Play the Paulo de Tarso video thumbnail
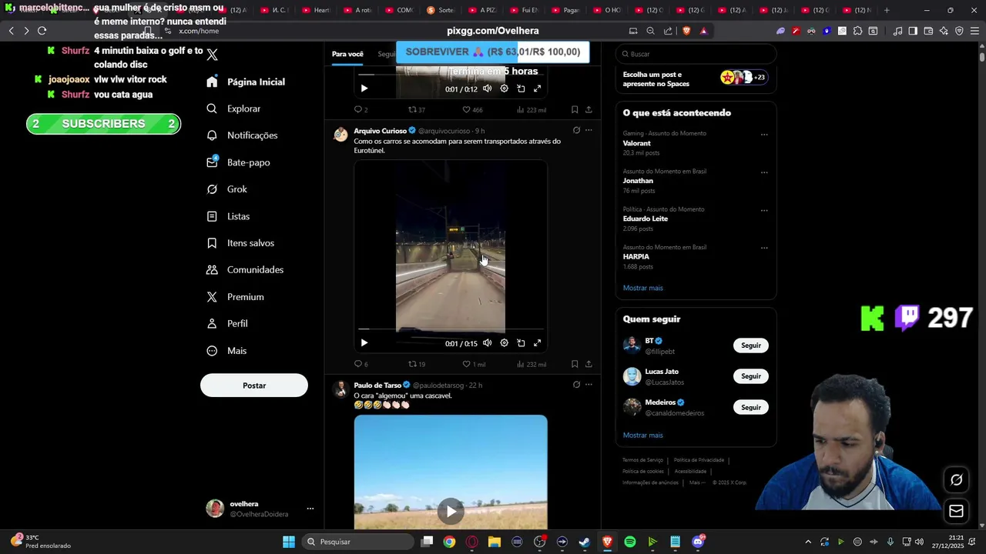Image resolution: width=986 pixels, height=554 pixels. coord(451,511)
